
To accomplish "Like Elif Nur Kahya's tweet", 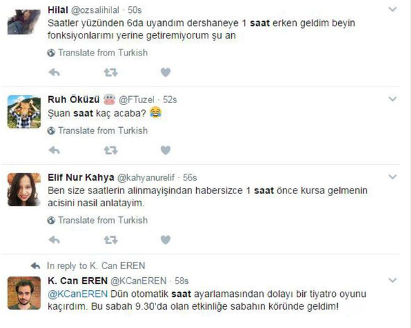I will 166,239.
